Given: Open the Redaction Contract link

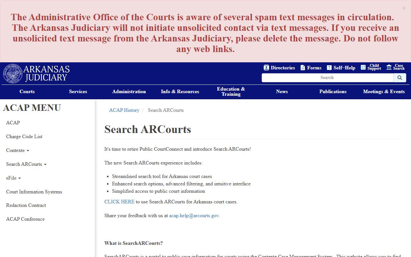Looking at the screenshot, I should pyautogui.click(x=26, y=205).
